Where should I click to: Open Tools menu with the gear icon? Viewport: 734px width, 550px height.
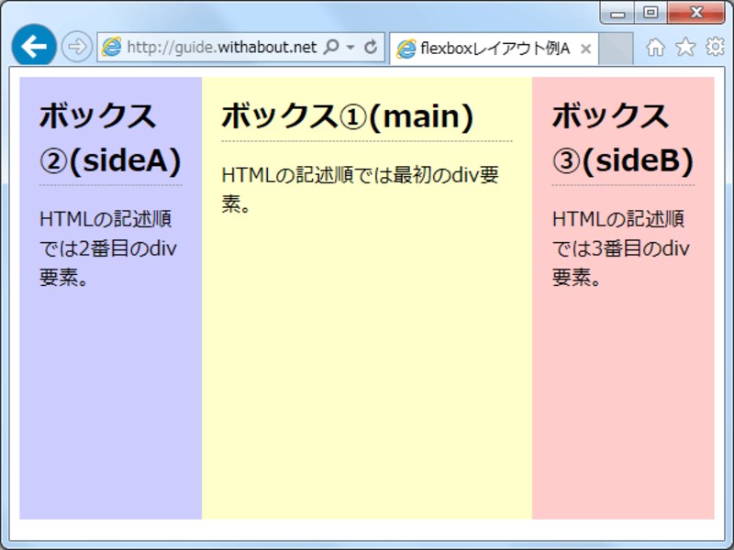[715, 47]
